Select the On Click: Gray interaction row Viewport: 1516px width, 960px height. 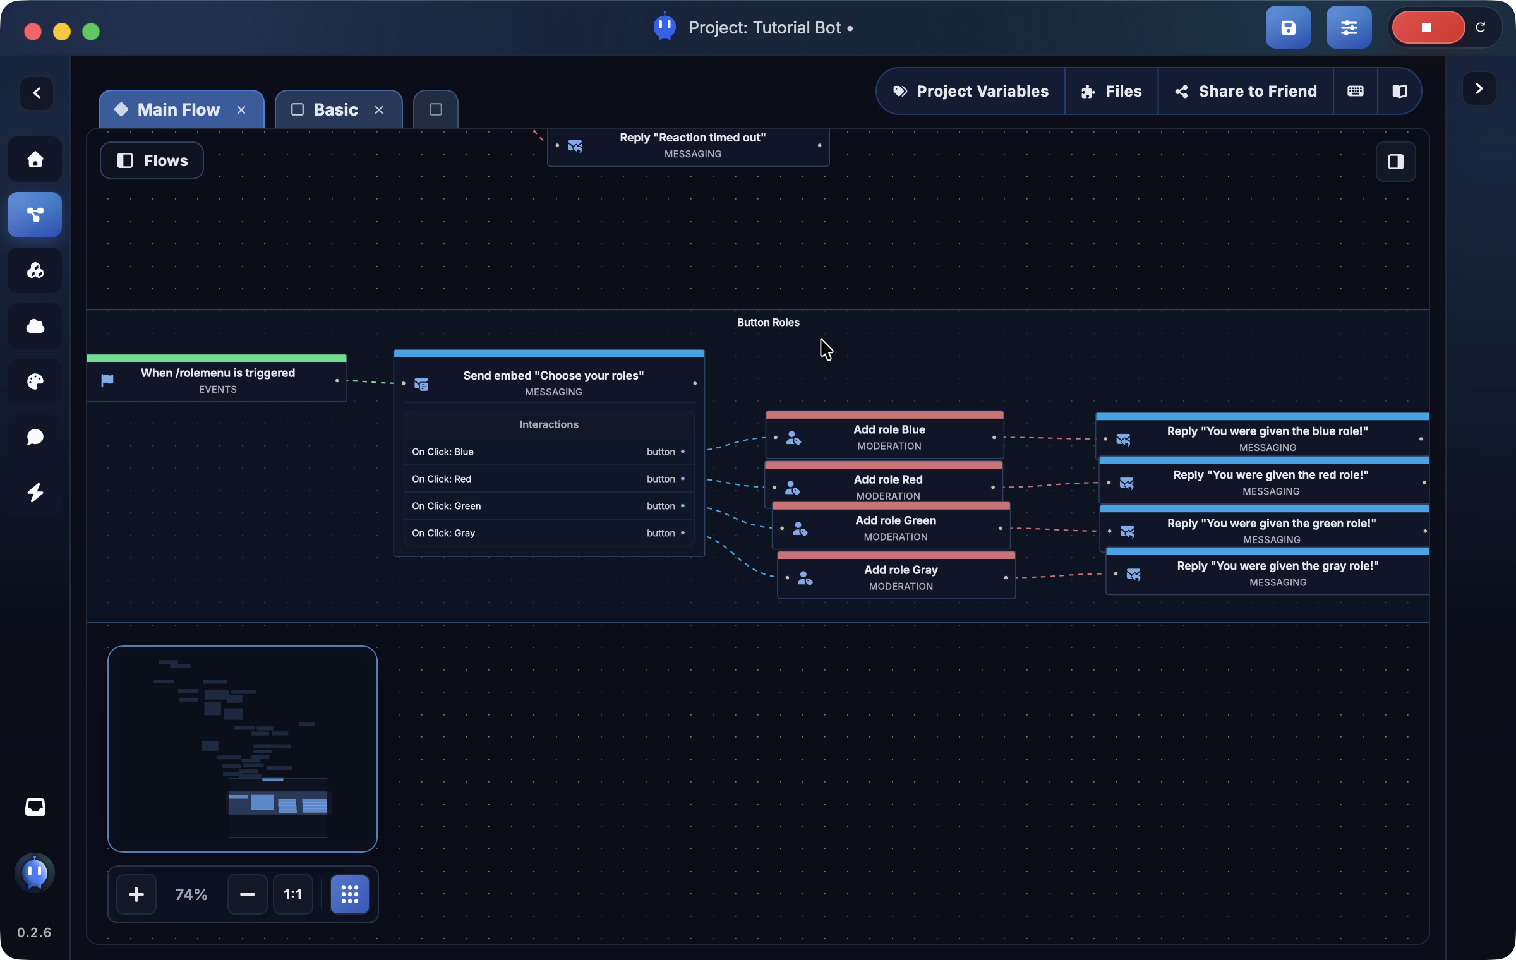coord(548,533)
